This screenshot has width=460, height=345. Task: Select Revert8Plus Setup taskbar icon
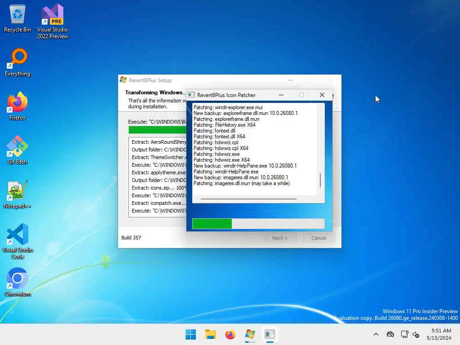[x=250, y=334]
